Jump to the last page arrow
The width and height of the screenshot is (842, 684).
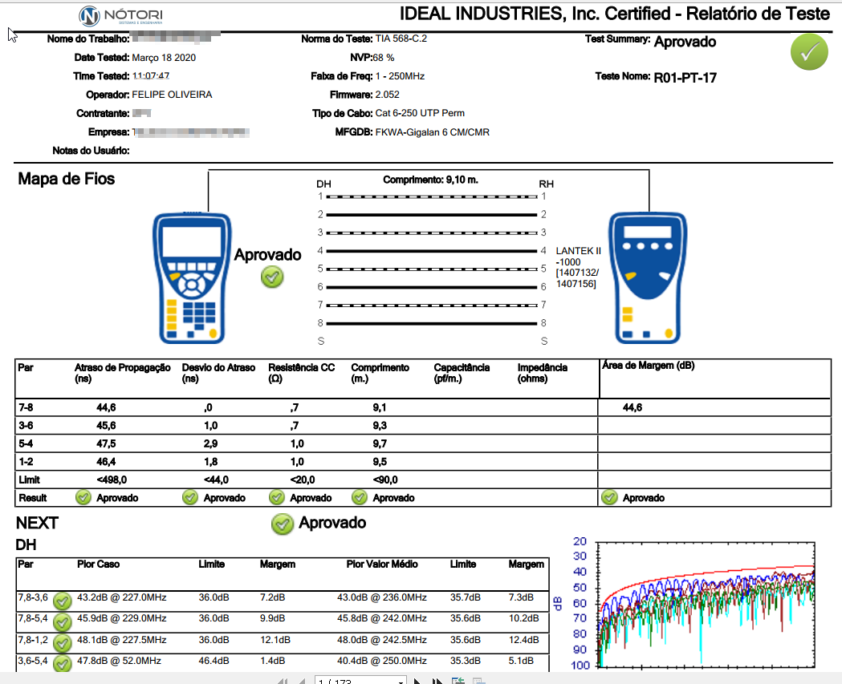tap(437, 682)
